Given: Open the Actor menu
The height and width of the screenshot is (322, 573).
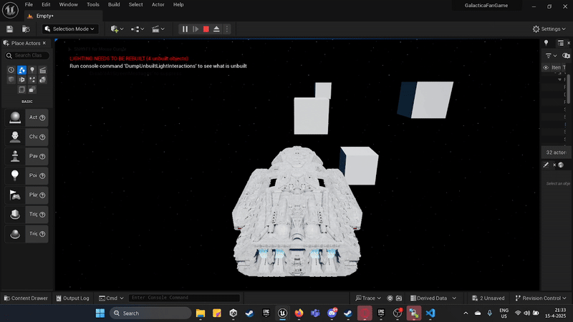Looking at the screenshot, I should (158, 4).
